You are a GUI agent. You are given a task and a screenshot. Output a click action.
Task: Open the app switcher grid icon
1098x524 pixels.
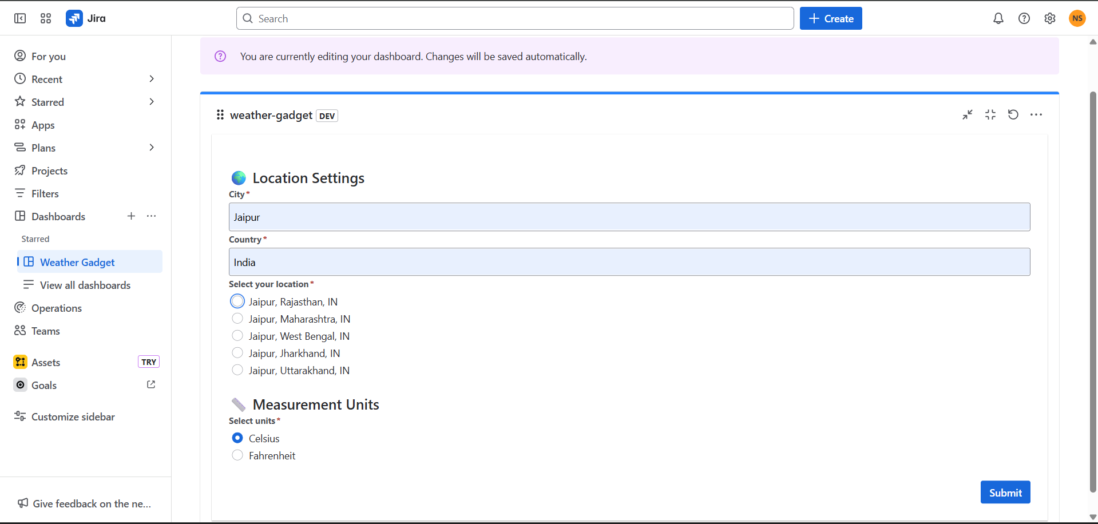pos(46,18)
